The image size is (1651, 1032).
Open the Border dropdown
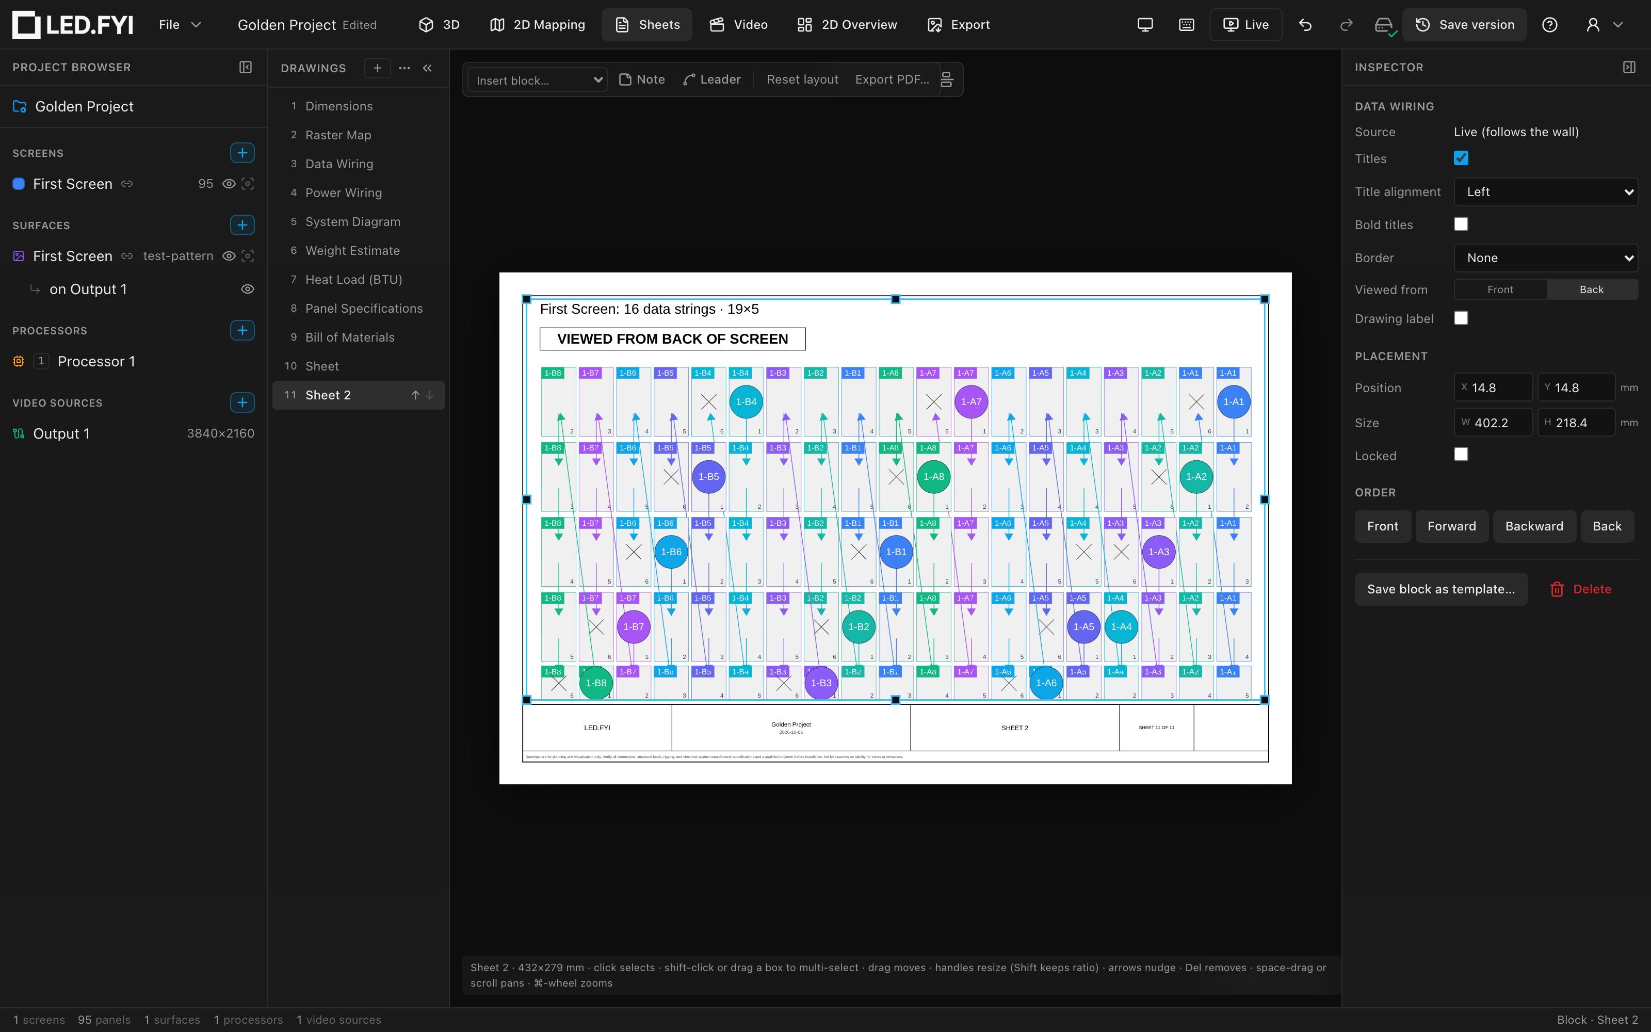[1545, 258]
